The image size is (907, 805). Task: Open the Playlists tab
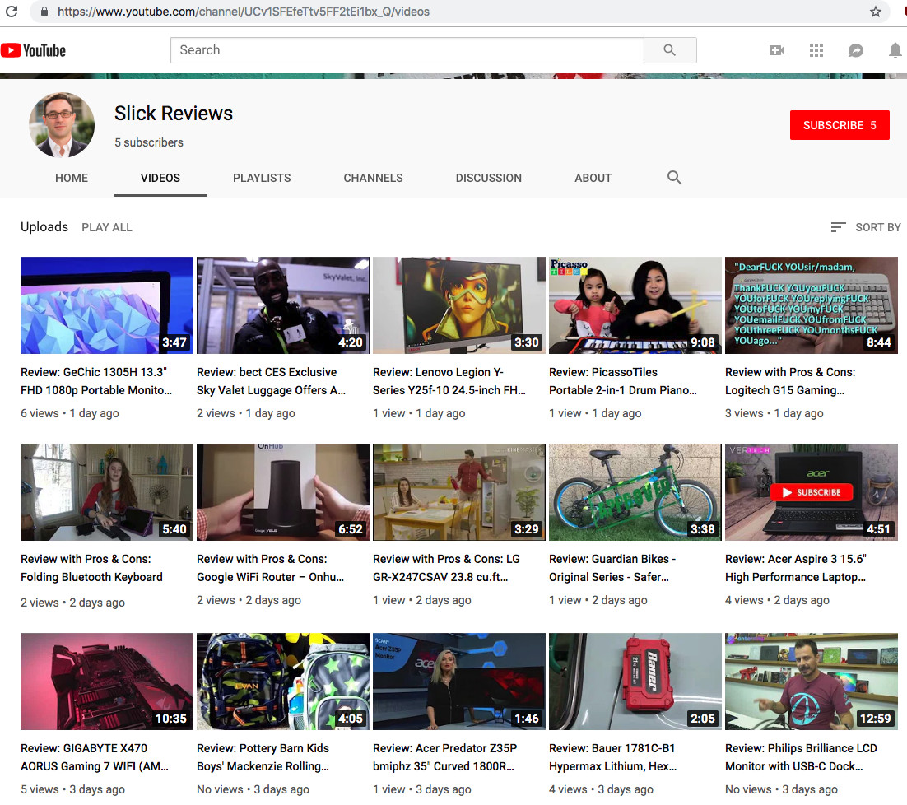262,178
